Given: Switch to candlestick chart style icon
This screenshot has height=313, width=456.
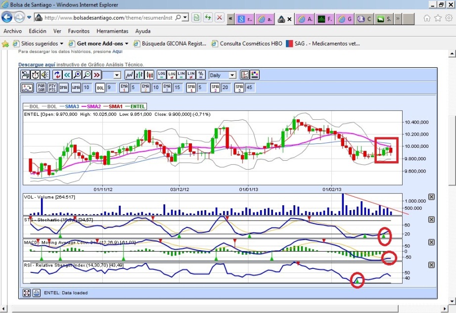Looking at the screenshot, I should 149,75.
